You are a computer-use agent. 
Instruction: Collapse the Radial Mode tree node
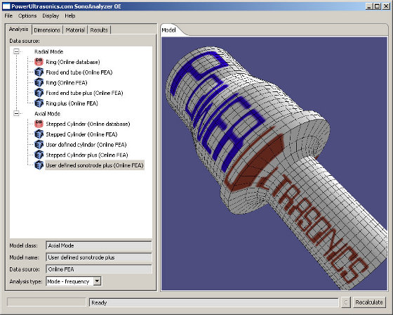(x=16, y=51)
